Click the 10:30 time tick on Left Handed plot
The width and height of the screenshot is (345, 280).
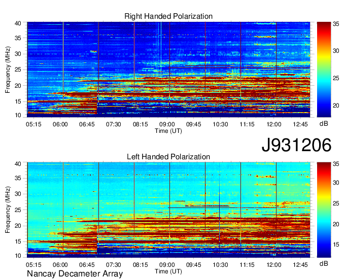(220, 265)
